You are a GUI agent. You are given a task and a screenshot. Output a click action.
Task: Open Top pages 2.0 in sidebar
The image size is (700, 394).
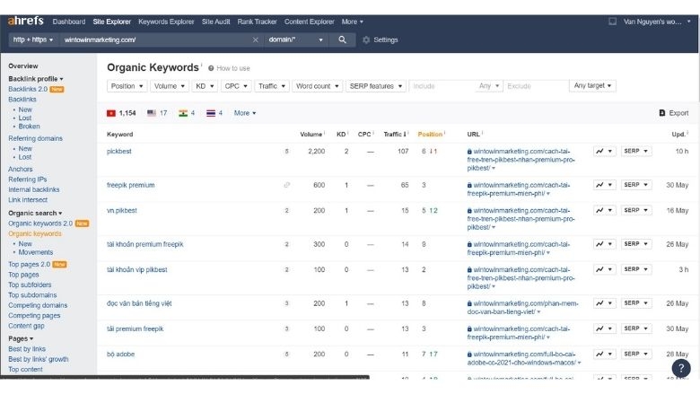(29, 264)
